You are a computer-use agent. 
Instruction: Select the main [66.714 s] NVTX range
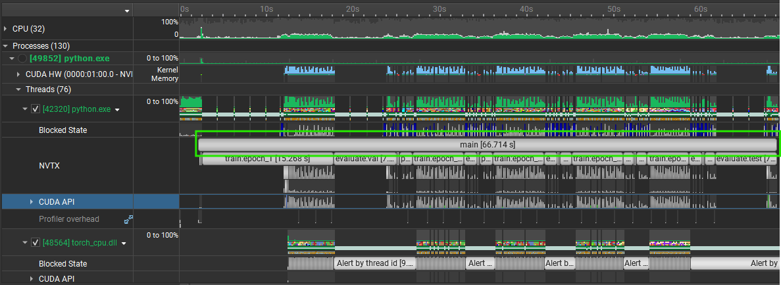(487, 145)
